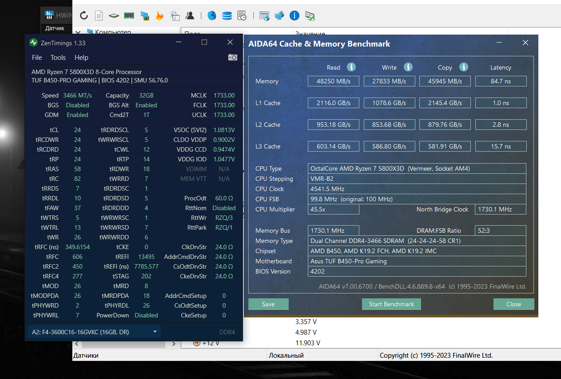This screenshot has height=379, width=561.
Task: Click the CPU Stepping value VMR-B2
Action: 417,179
